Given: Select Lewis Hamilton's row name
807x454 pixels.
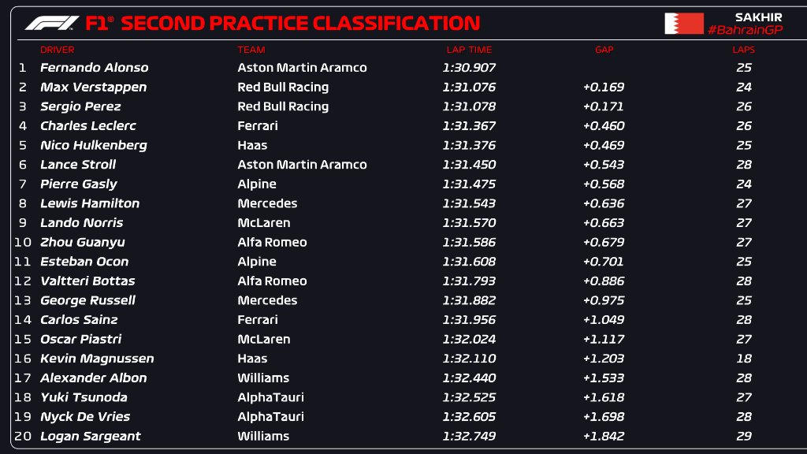Looking at the screenshot, I should click(x=90, y=203).
